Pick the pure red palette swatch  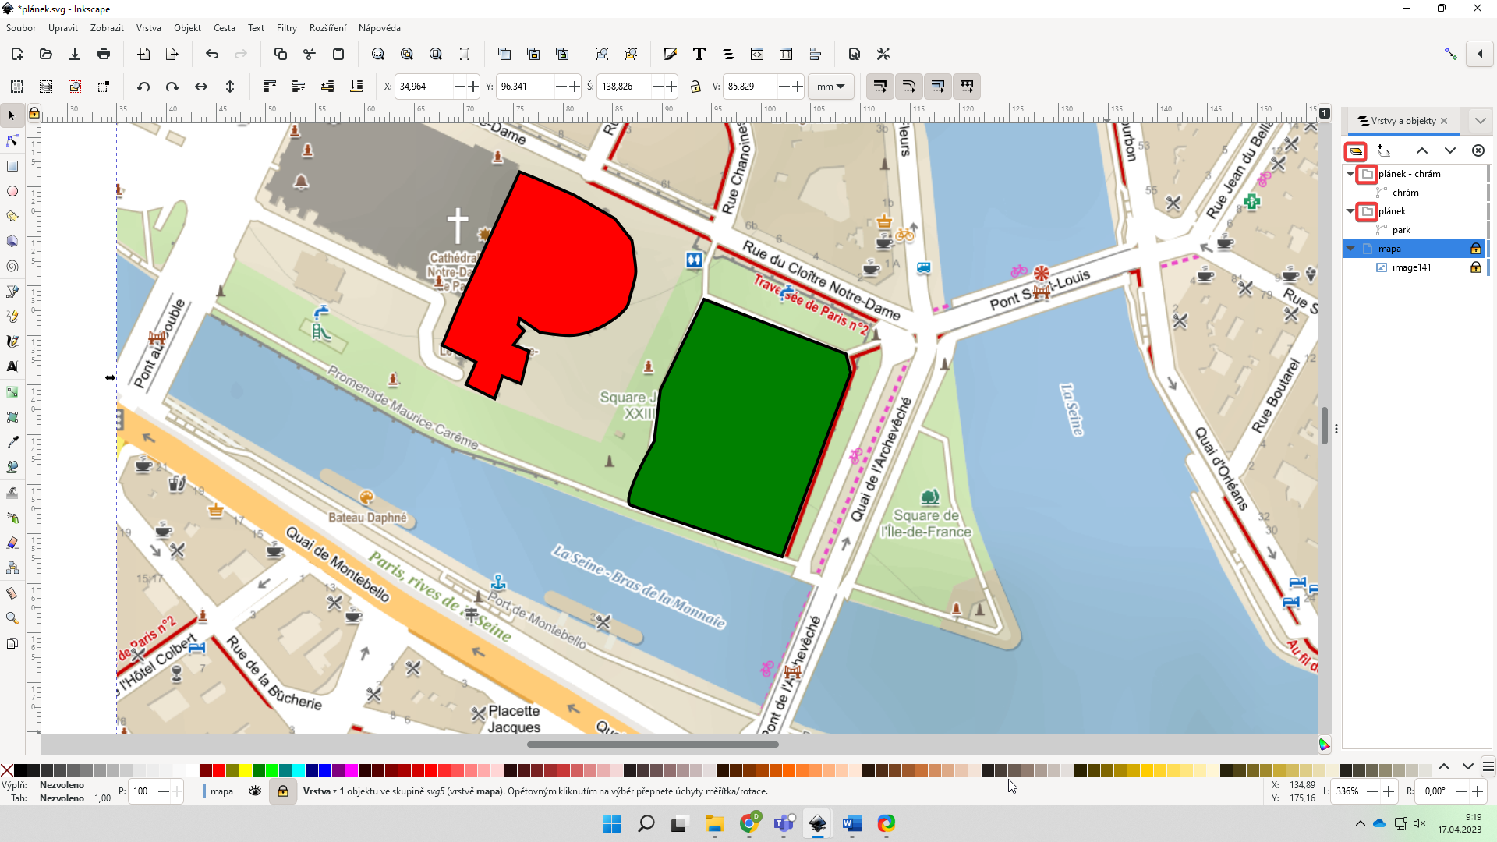click(x=218, y=770)
